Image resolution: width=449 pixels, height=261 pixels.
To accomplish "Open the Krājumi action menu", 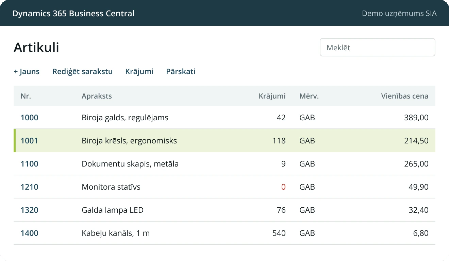I will pyautogui.click(x=139, y=71).
